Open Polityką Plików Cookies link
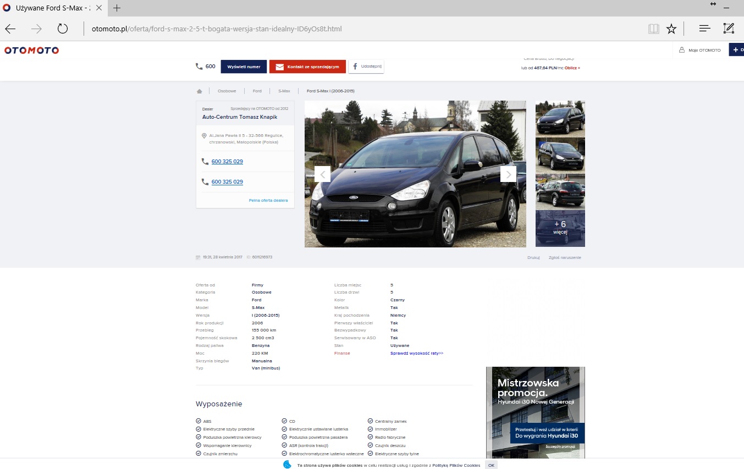The image size is (744, 469). point(456,465)
